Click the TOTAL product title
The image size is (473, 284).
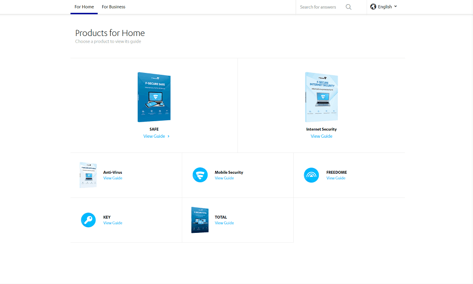tap(221, 217)
